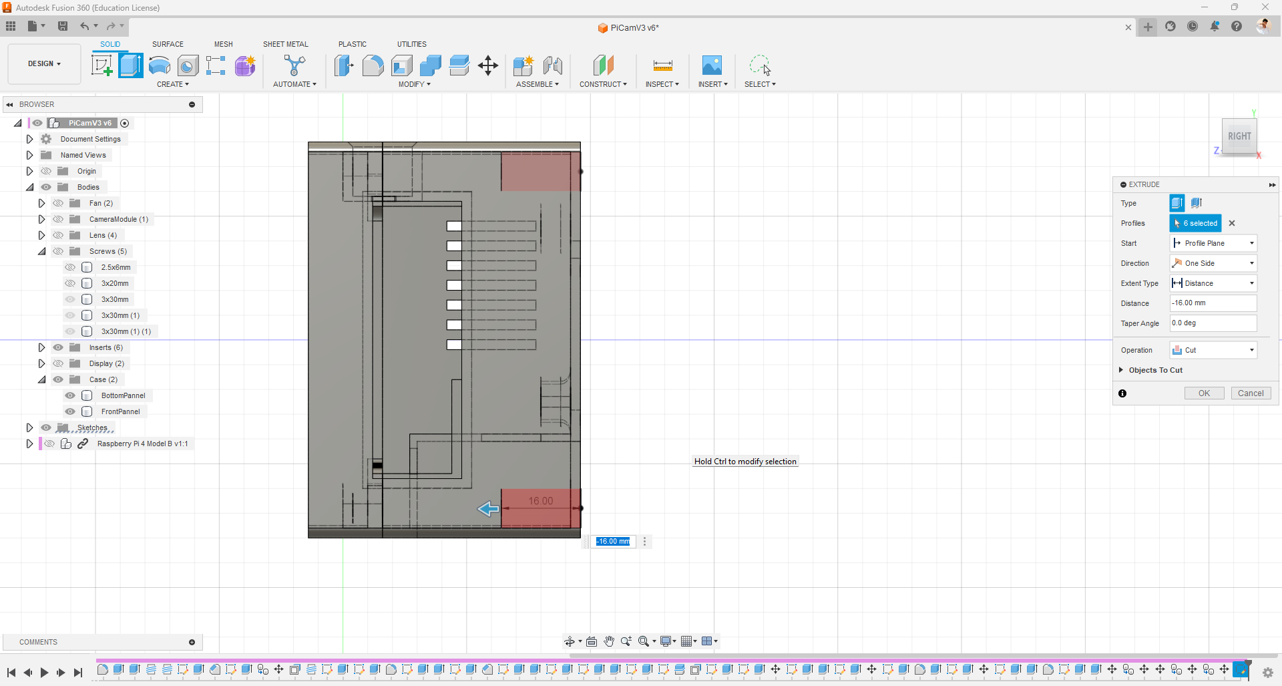This screenshot has width=1282, height=686.
Task: Click the Joint icon in Assemble
Action: coord(552,65)
